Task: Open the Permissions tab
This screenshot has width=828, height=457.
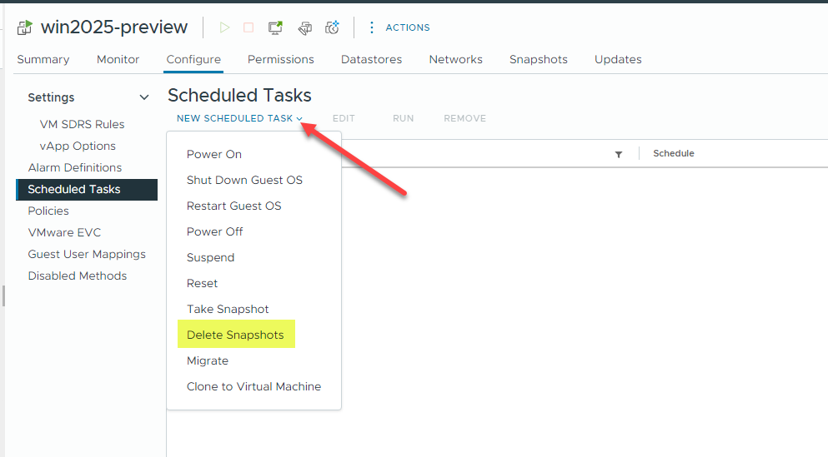Action: pos(280,60)
